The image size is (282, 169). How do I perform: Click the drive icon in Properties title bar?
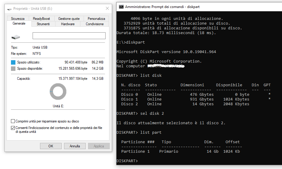click(x=9, y=9)
